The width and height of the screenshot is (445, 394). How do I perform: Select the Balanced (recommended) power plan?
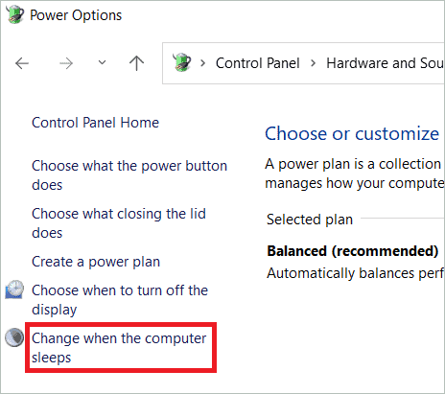click(353, 251)
